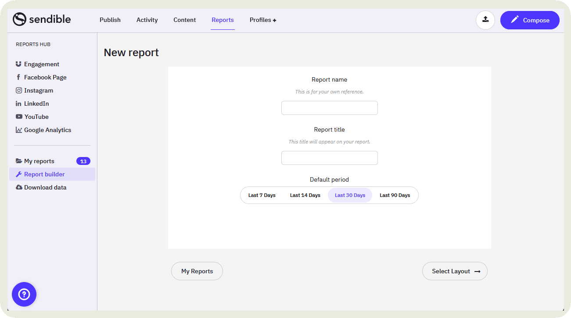
Task: Open Engagement report in sidebar
Action: [41, 64]
